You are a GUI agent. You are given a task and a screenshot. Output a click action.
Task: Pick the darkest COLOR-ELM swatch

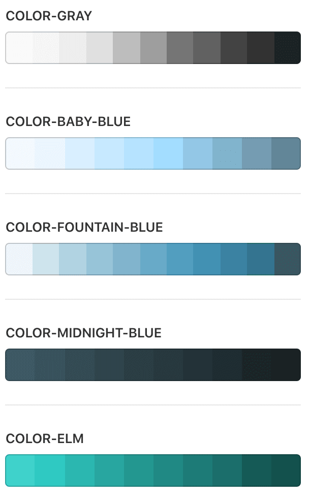286,470
